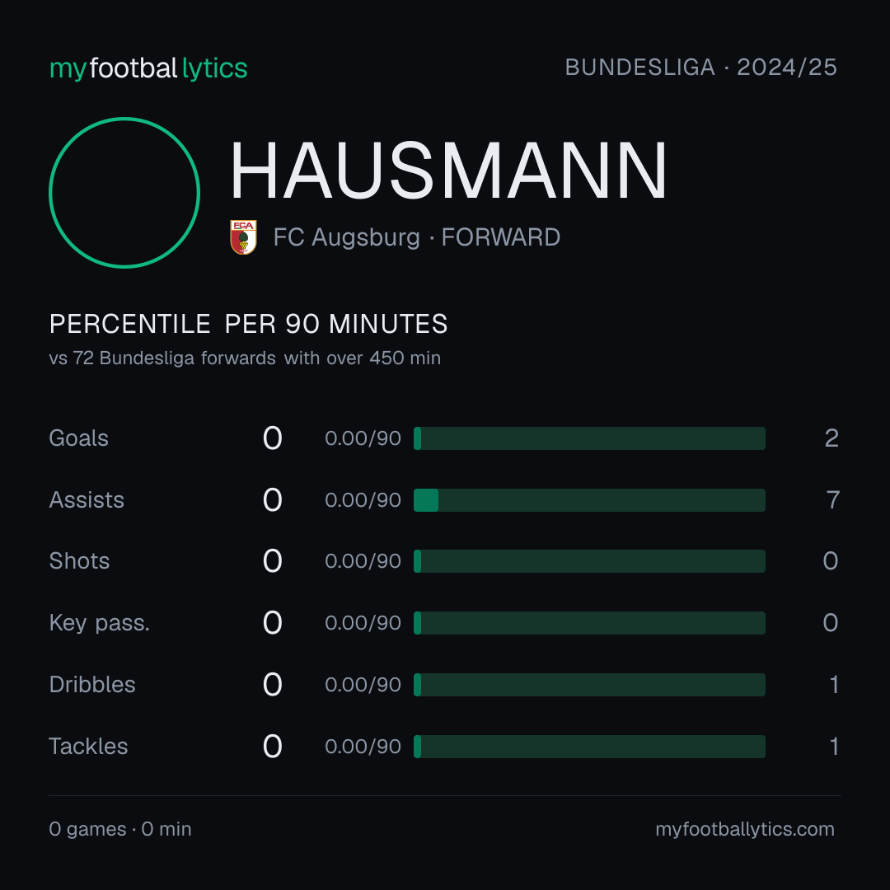This screenshot has width=890, height=890.
Task: Click the Assists percentile bar
Action: click(x=589, y=500)
